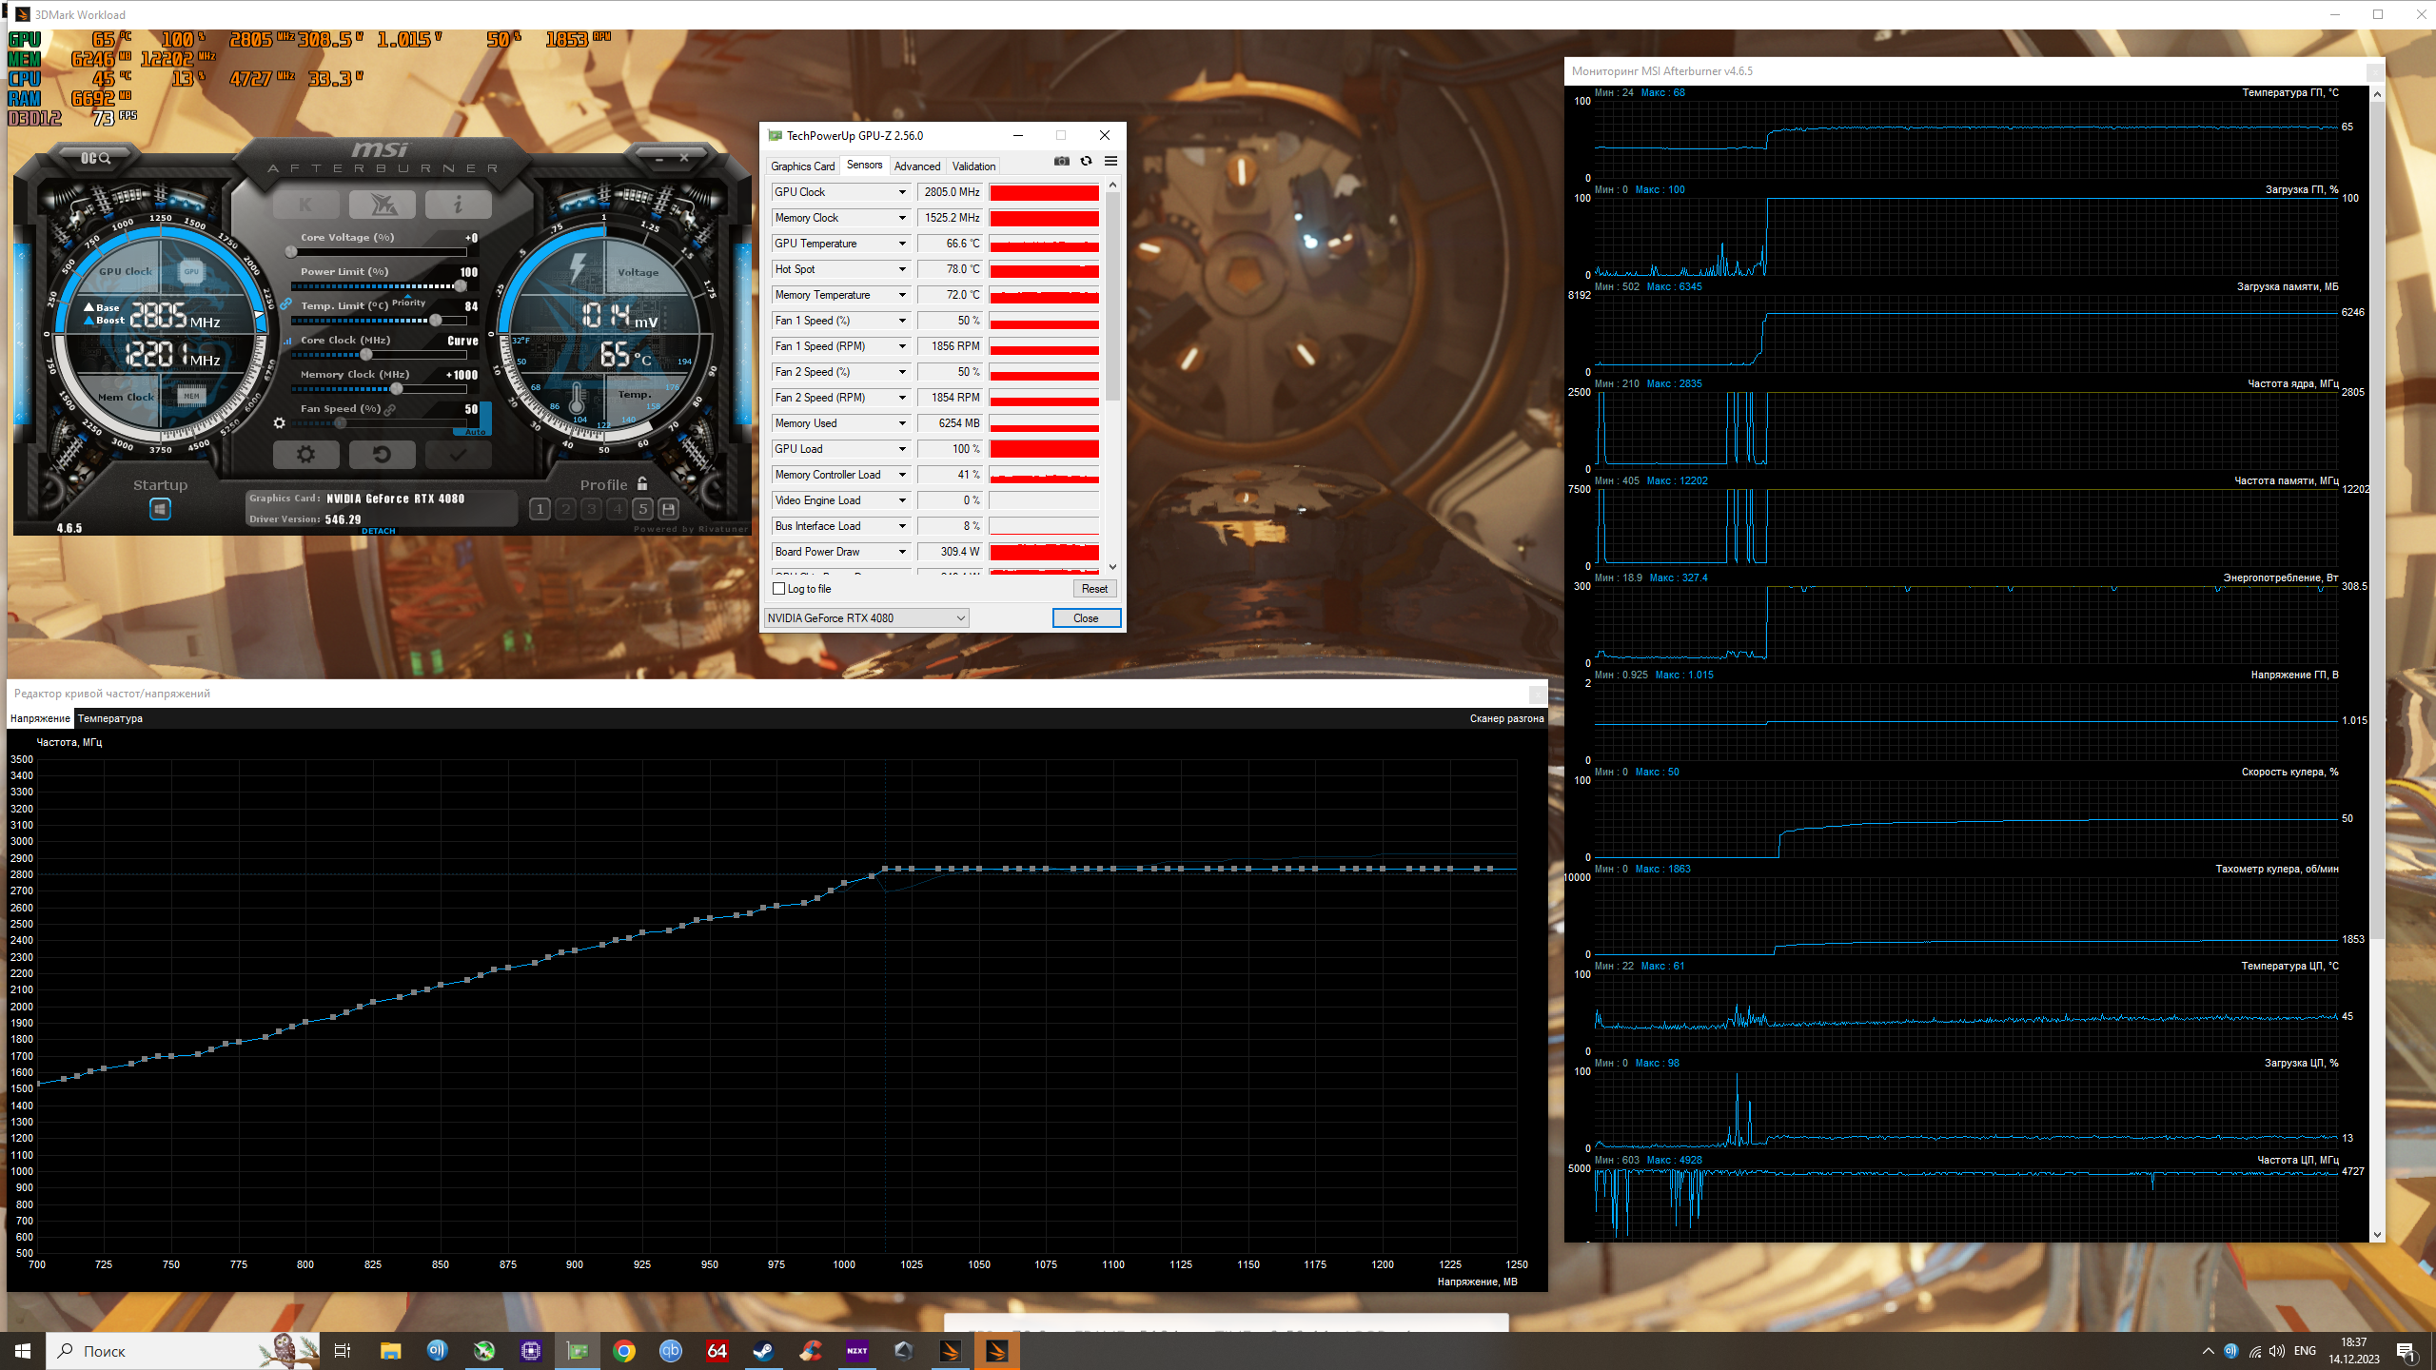Switch to the Температура tab in curve editor
The width and height of the screenshot is (2436, 1370).
(x=110, y=718)
